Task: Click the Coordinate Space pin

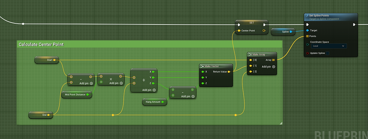Action: (x=308, y=44)
